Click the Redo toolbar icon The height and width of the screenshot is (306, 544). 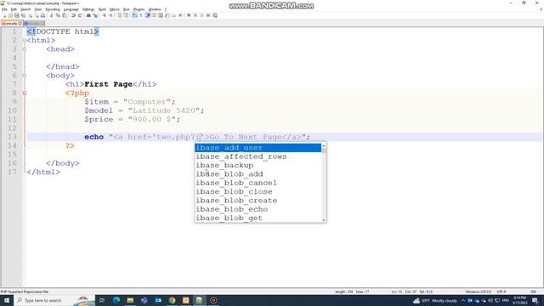click(80, 15)
